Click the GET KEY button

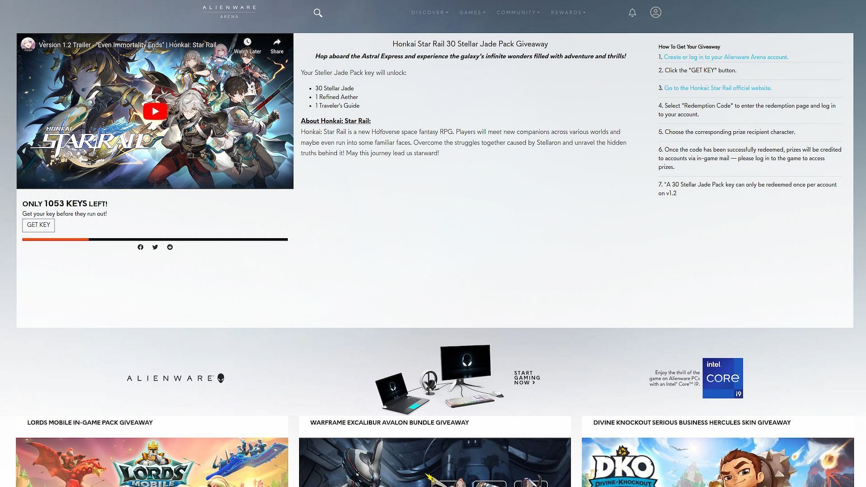pos(38,225)
